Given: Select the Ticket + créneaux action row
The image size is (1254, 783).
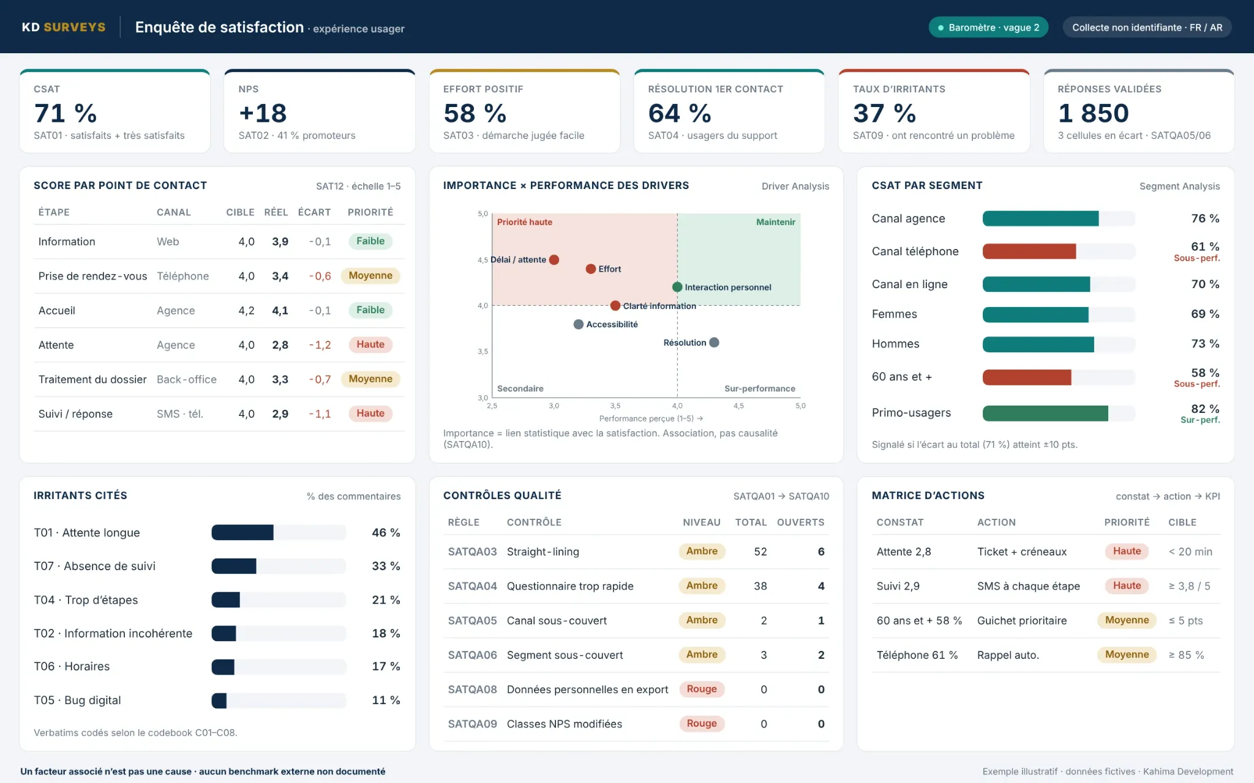Looking at the screenshot, I should pyautogui.click(x=1046, y=552).
